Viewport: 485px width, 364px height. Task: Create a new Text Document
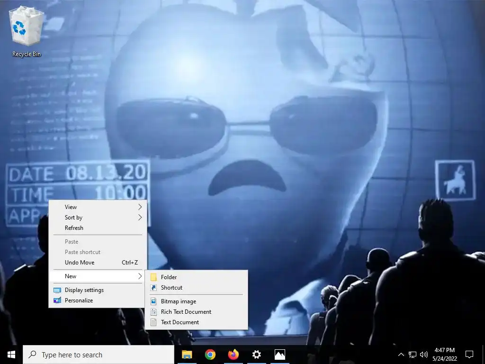tap(197, 322)
